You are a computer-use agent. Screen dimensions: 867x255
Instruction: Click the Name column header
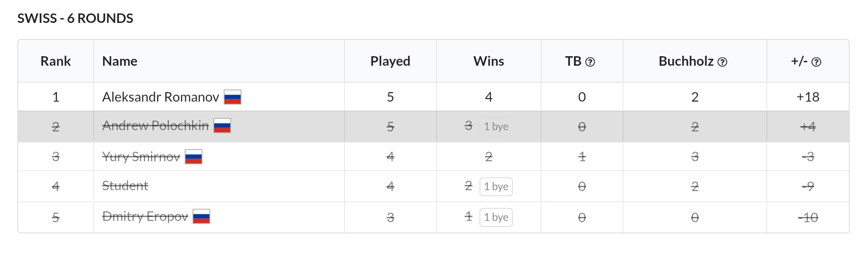click(120, 61)
